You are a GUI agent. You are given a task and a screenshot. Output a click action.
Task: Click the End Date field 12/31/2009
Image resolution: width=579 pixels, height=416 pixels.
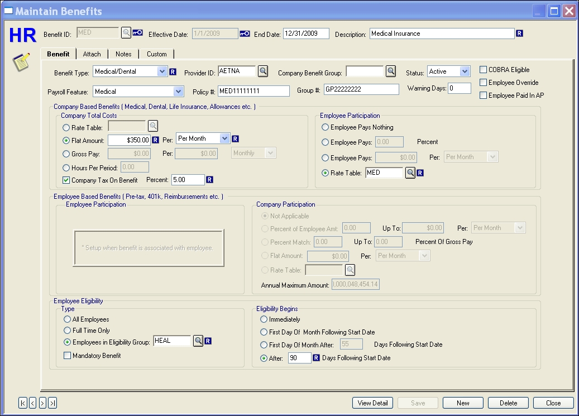(x=306, y=34)
